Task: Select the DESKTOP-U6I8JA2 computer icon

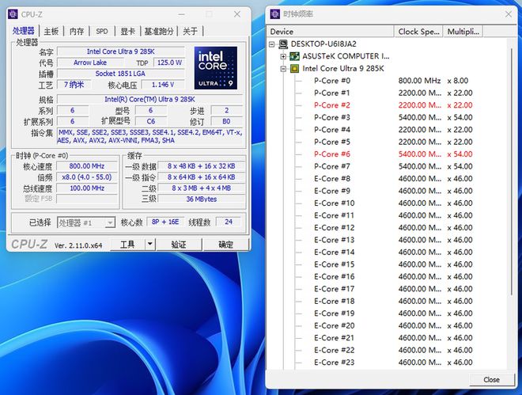Action: tap(283, 44)
